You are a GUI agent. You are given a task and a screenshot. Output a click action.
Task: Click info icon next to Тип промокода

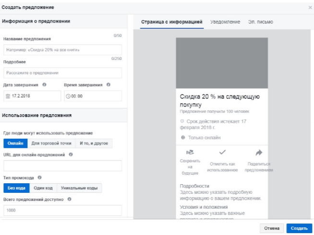coord(39,177)
